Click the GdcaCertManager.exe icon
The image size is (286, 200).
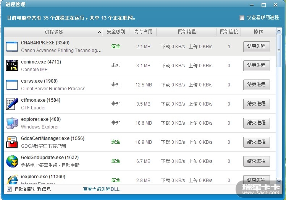click(x=12, y=142)
